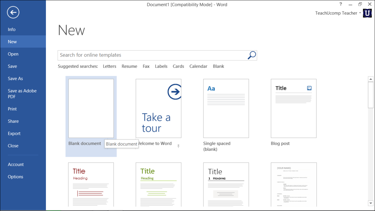Select Save As from the sidebar
Image resolution: width=375 pixels, height=211 pixels.
click(15, 78)
